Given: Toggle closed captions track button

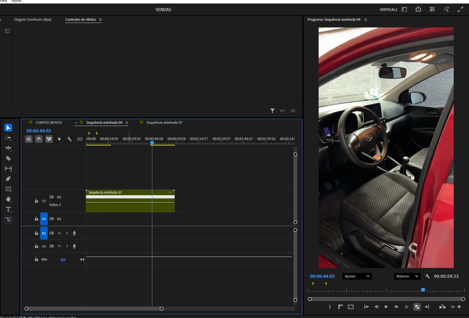Looking at the screenshot, I should (80, 139).
